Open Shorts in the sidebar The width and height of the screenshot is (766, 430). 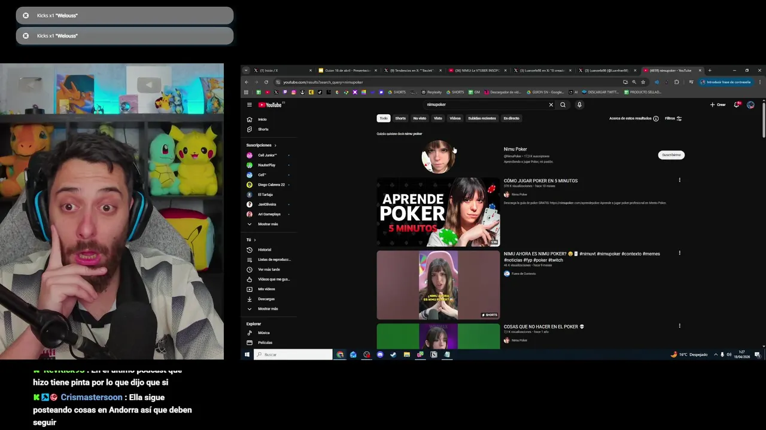[x=263, y=129]
